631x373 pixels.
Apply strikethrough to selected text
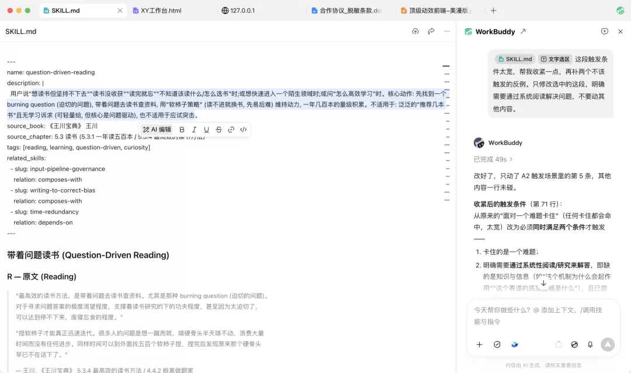click(x=219, y=130)
